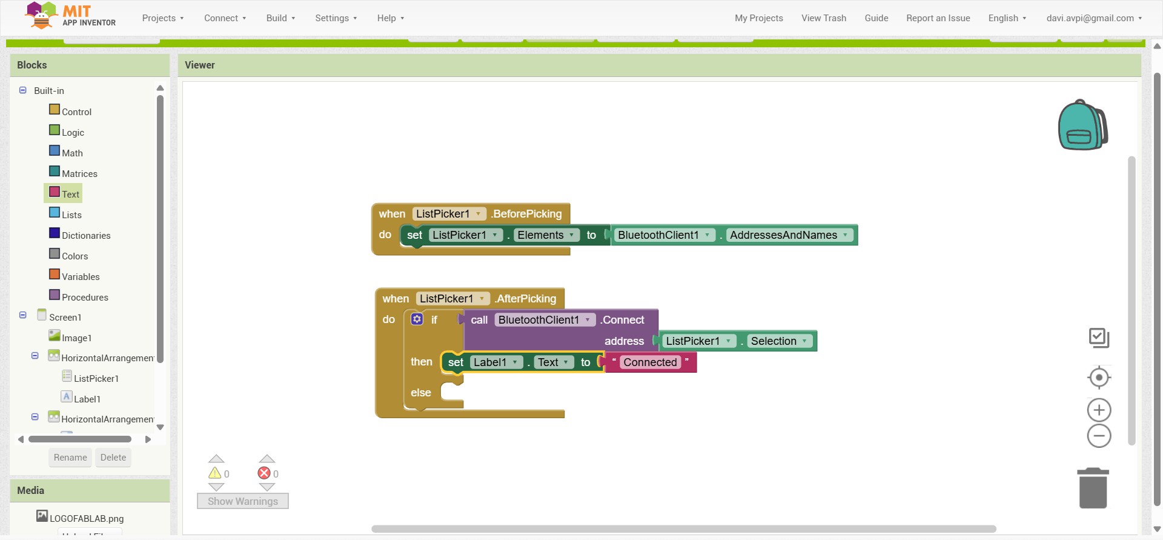
Task: Collapse the Screen1 tree node
Action: click(x=23, y=315)
